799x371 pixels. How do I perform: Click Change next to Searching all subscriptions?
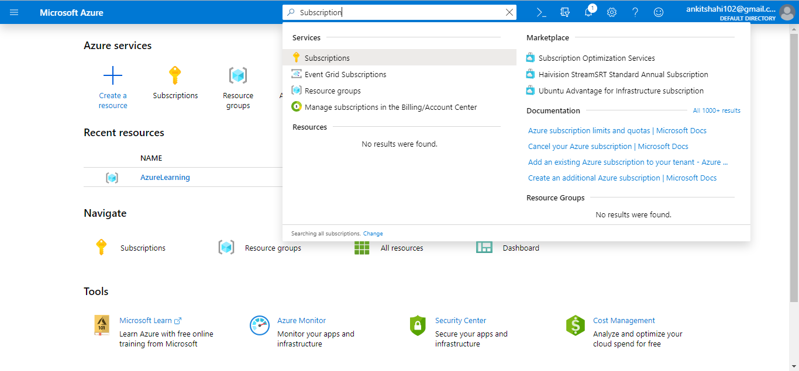click(373, 234)
